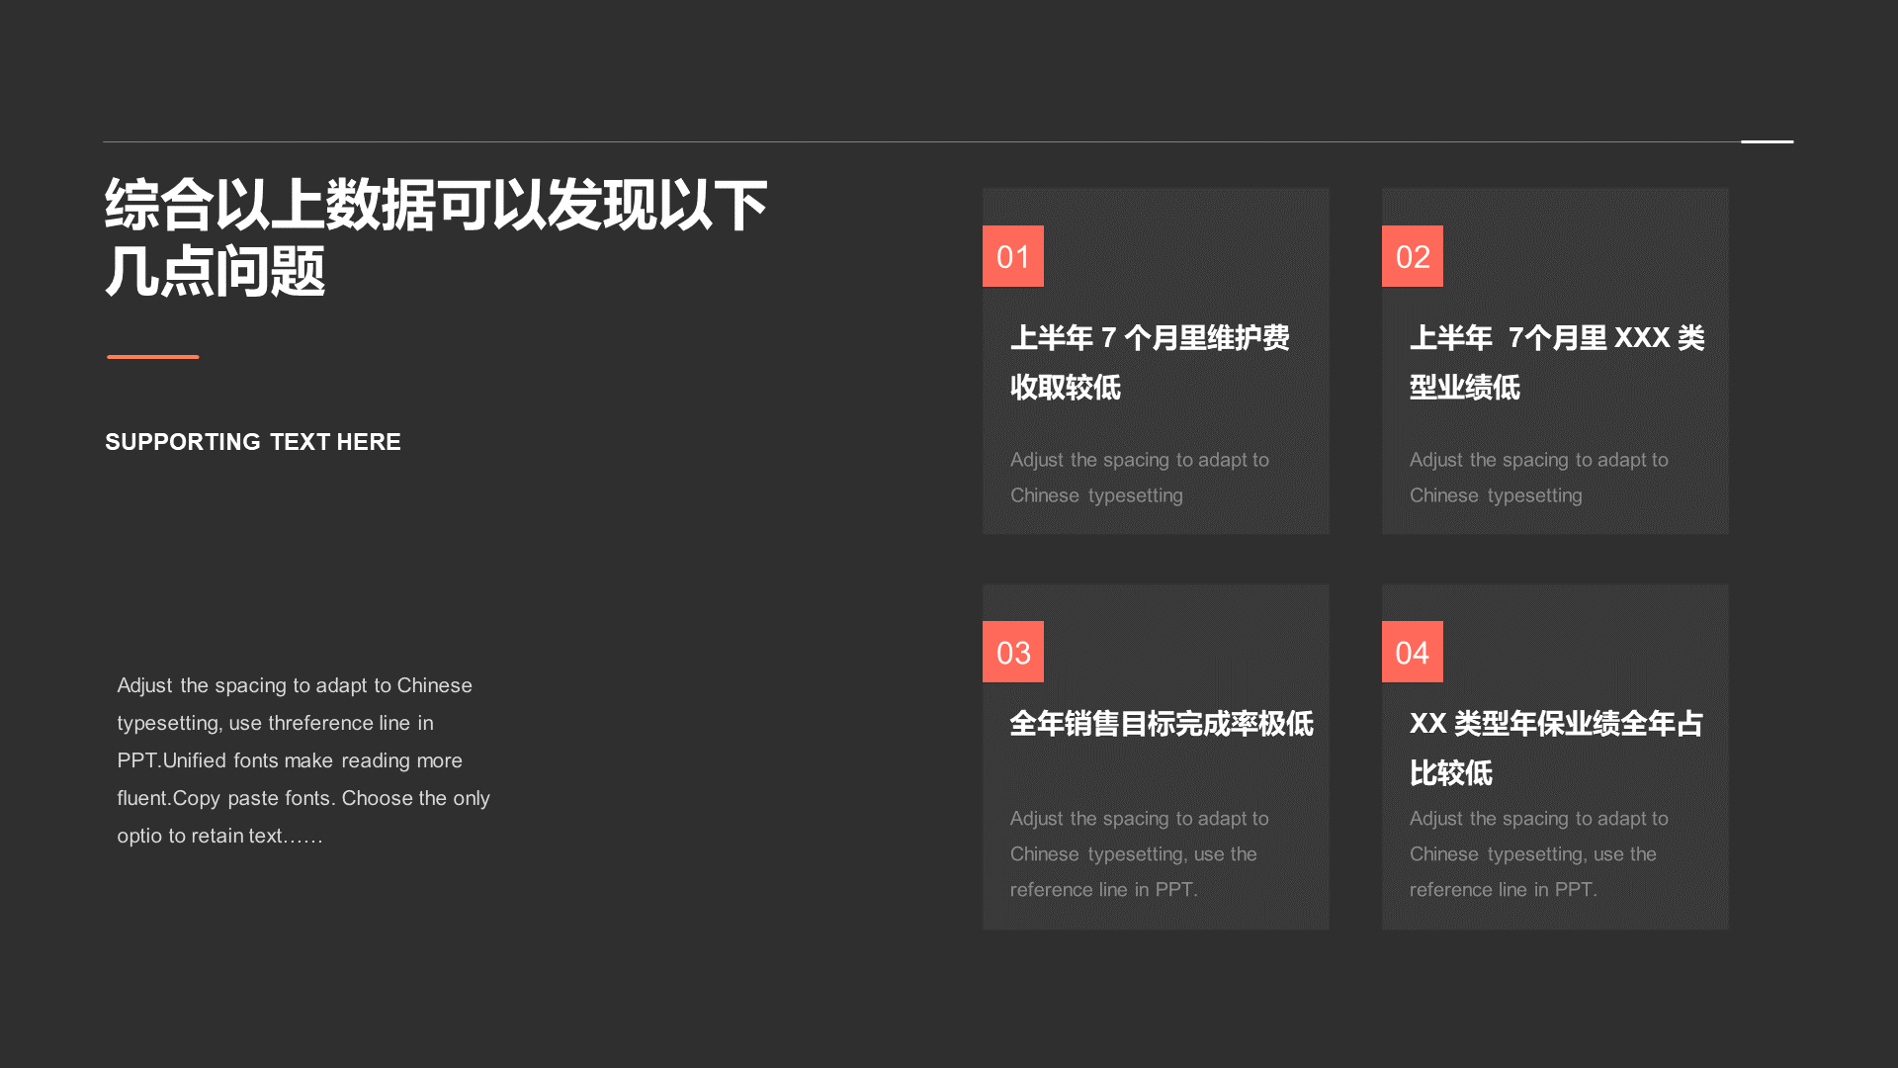Click the orange 01 number badge
Viewport: 1898px width, 1068px height.
[1013, 256]
